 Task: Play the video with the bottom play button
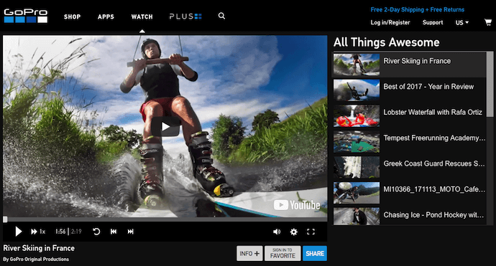19,232
